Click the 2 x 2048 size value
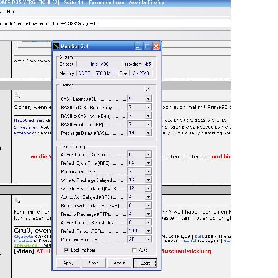Screen dimensions: 278x278 click(x=141, y=73)
